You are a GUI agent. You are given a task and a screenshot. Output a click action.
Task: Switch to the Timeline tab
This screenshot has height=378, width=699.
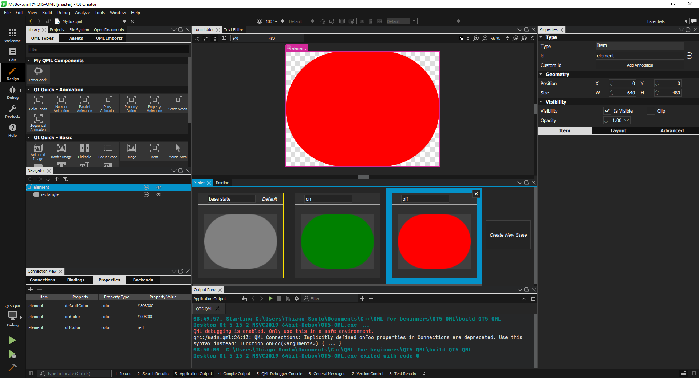coord(222,183)
